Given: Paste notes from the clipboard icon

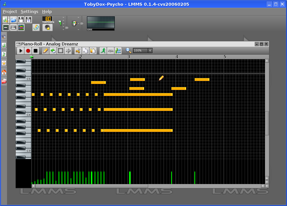Looking at the screenshot, I should point(93,51).
